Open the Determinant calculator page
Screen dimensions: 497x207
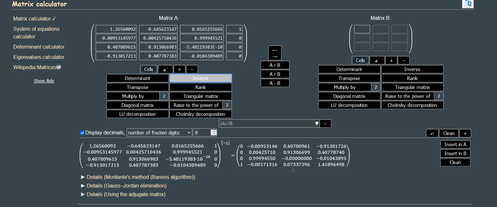[39, 47]
